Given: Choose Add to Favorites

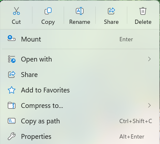Looking at the screenshot, I should point(80,90).
